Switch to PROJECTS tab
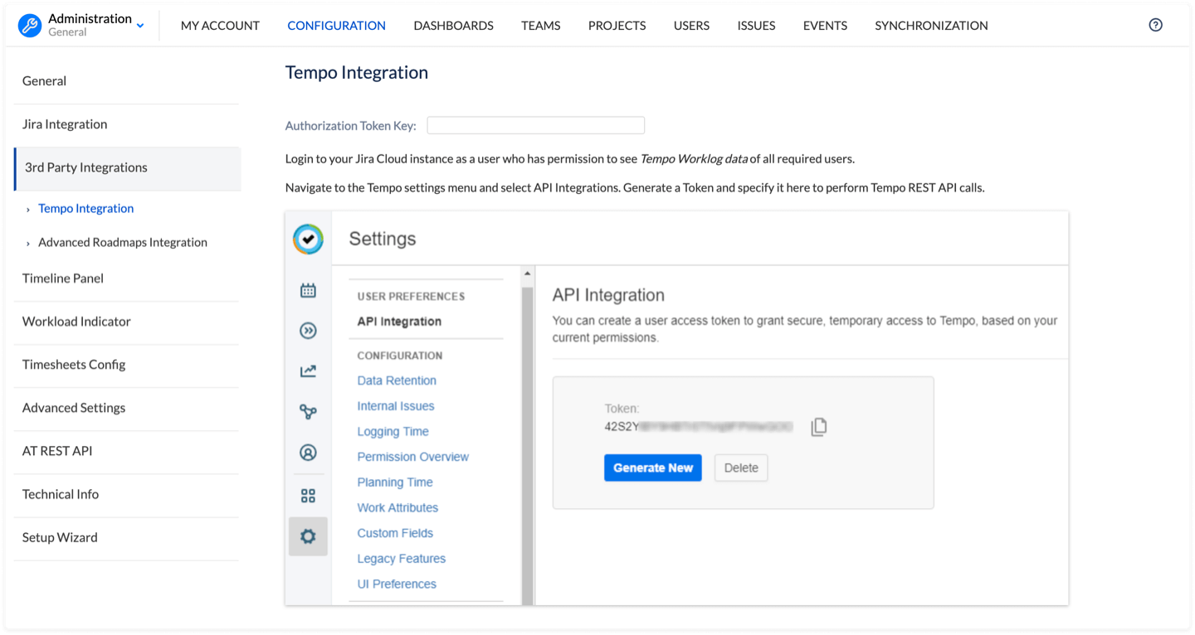The image size is (1195, 635). pos(617,26)
